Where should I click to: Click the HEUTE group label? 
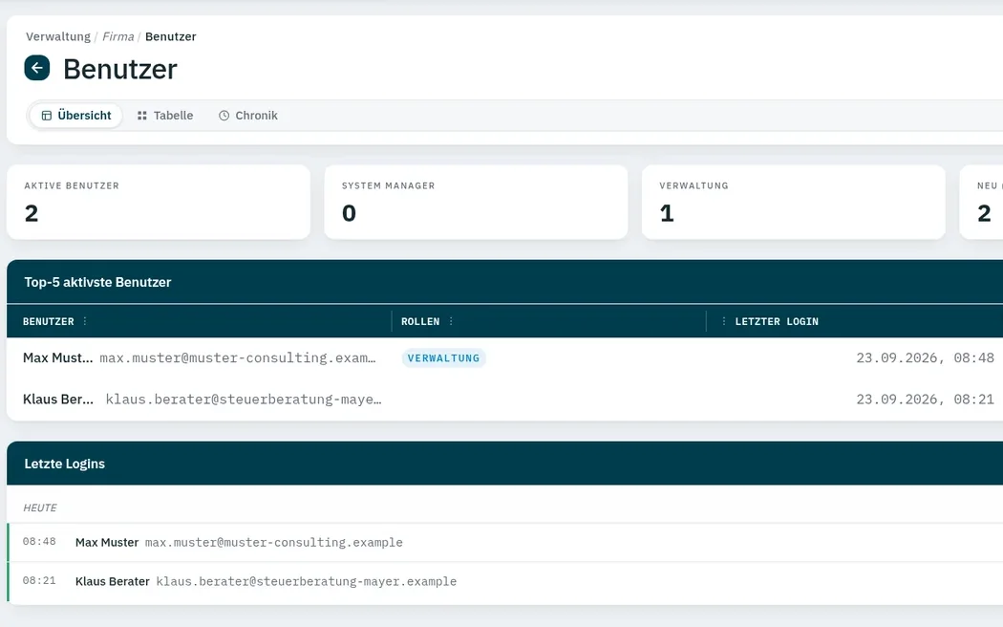40,508
